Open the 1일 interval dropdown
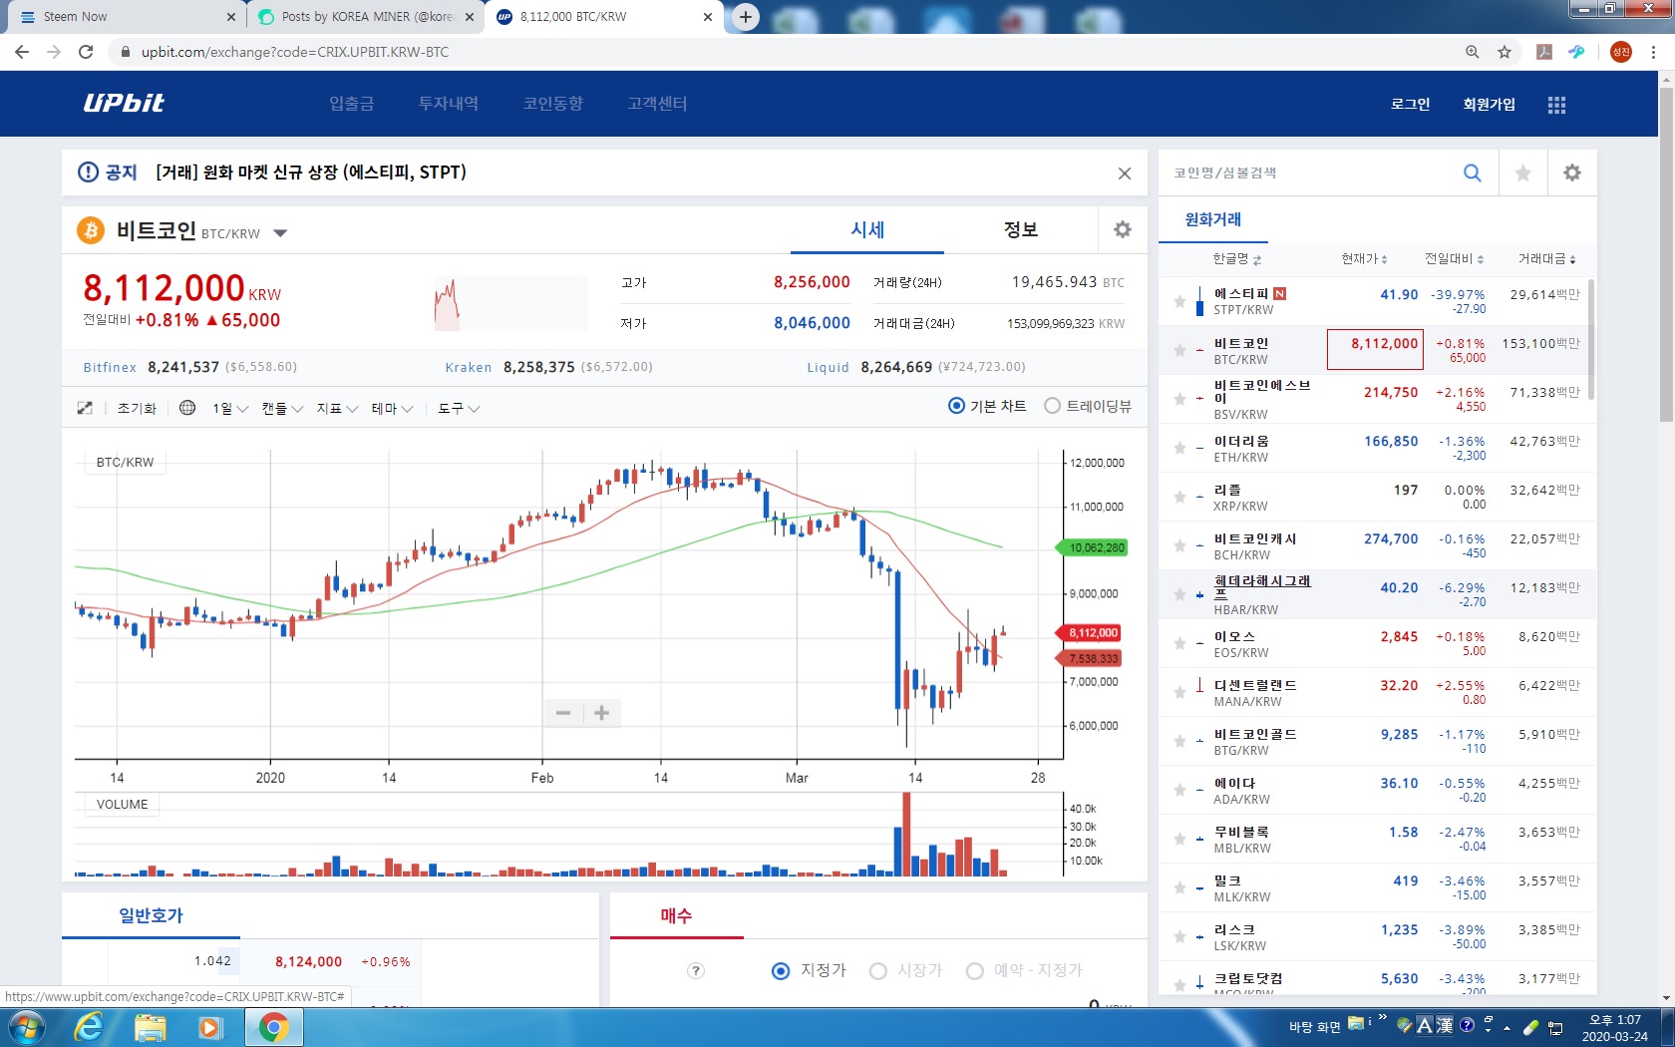Image resolution: width=1675 pixels, height=1047 pixels. [x=230, y=409]
